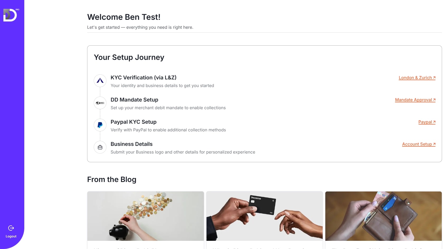Open the income card blog post image
The width and height of the screenshot is (446, 249).
(265, 216)
